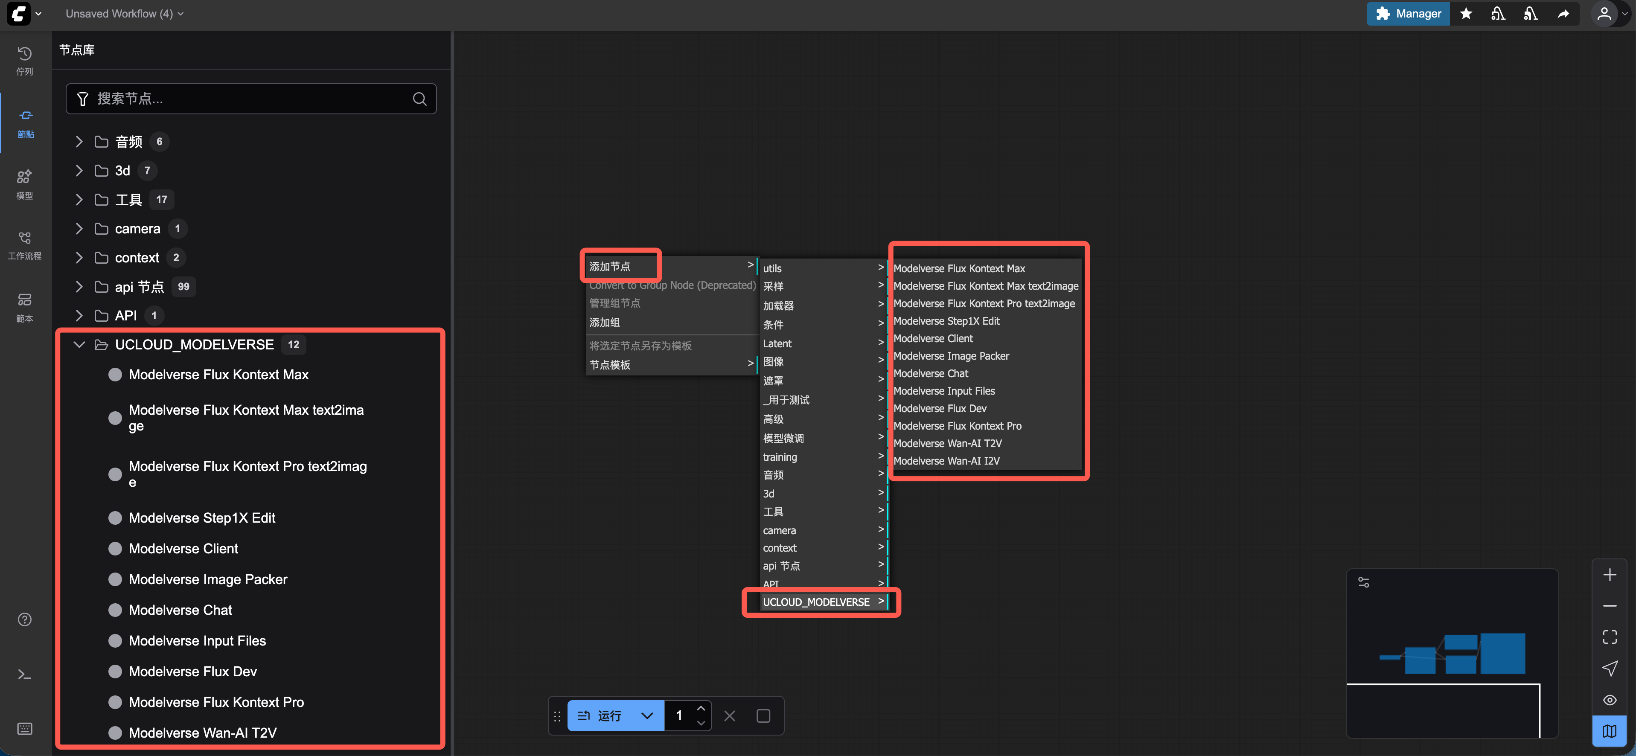Image resolution: width=1636 pixels, height=756 pixels.
Task: Select Modelverse Chat from the submenu
Action: (931, 373)
